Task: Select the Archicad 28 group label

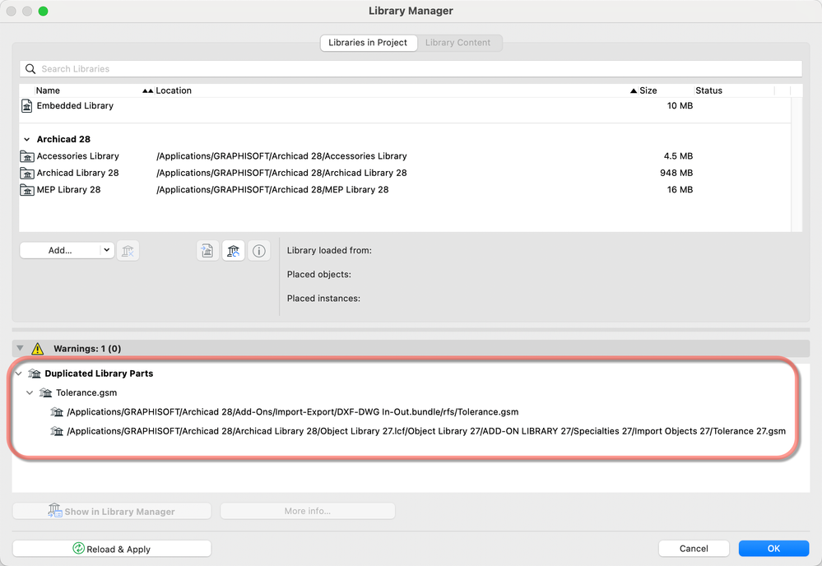Action: pos(63,139)
